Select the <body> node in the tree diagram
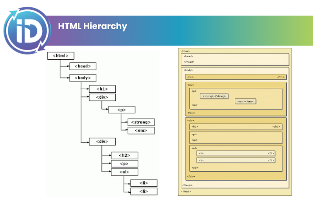313x202 pixels. [83, 78]
